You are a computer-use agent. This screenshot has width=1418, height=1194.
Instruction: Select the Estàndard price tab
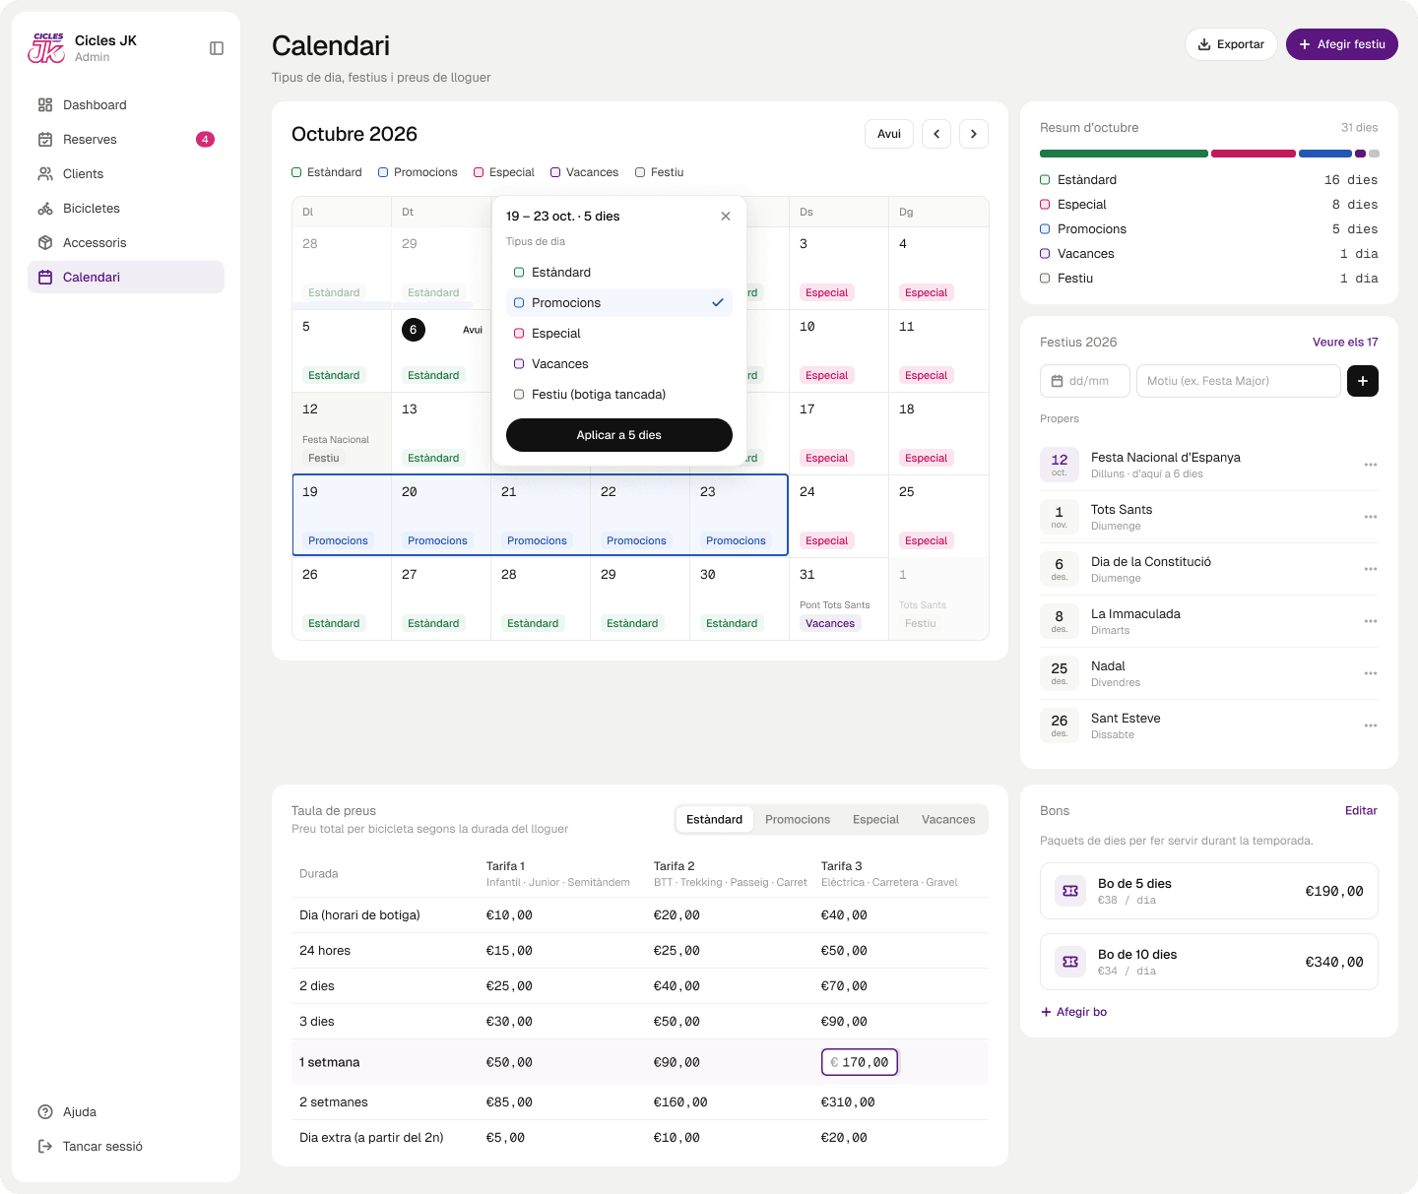tap(715, 819)
